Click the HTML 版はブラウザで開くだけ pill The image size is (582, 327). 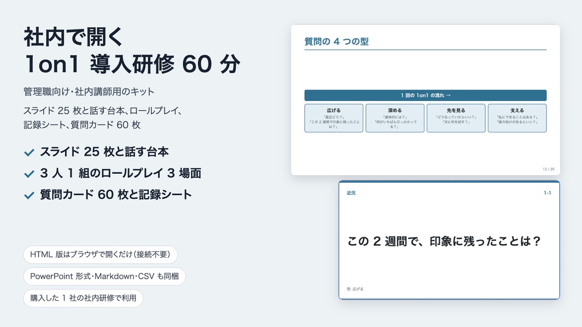point(100,254)
